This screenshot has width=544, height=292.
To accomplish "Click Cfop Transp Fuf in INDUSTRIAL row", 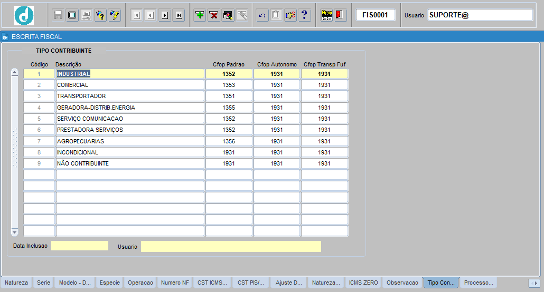I will click(x=324, y=74).
